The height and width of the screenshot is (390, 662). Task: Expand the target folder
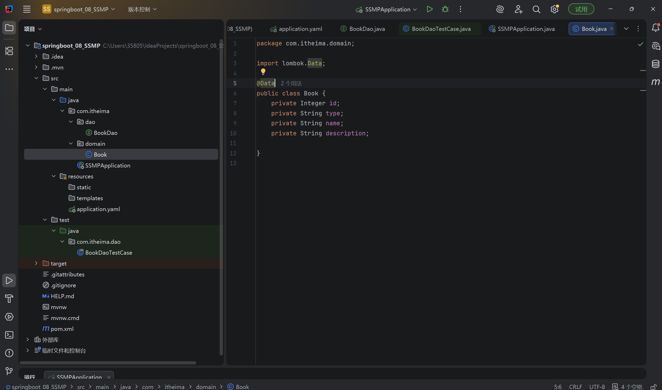coord(36,263)
